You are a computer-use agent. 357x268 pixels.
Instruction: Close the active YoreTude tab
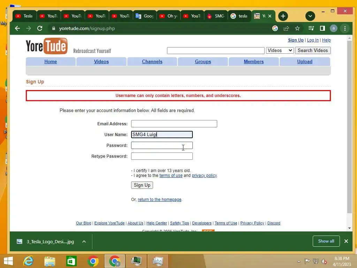coord(270,16)
